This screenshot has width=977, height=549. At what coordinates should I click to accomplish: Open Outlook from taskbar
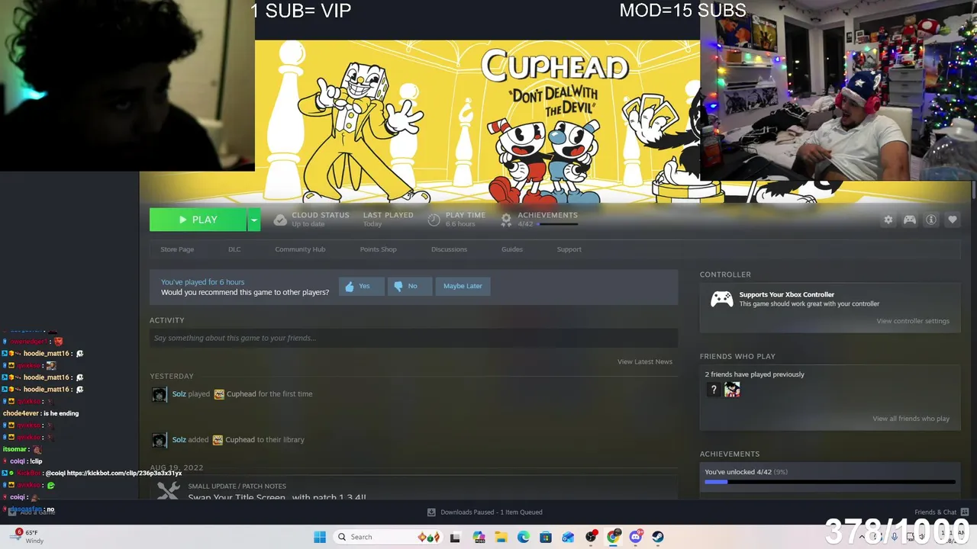pyautogui.click(x=568, y=537)
